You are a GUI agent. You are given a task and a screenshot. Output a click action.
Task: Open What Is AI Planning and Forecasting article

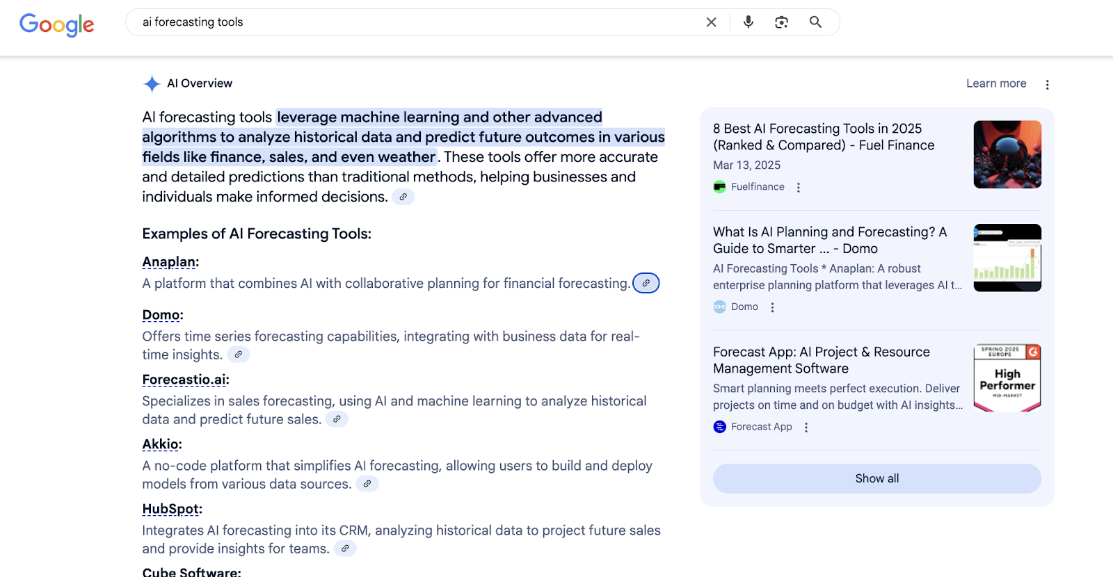[830, 241]
